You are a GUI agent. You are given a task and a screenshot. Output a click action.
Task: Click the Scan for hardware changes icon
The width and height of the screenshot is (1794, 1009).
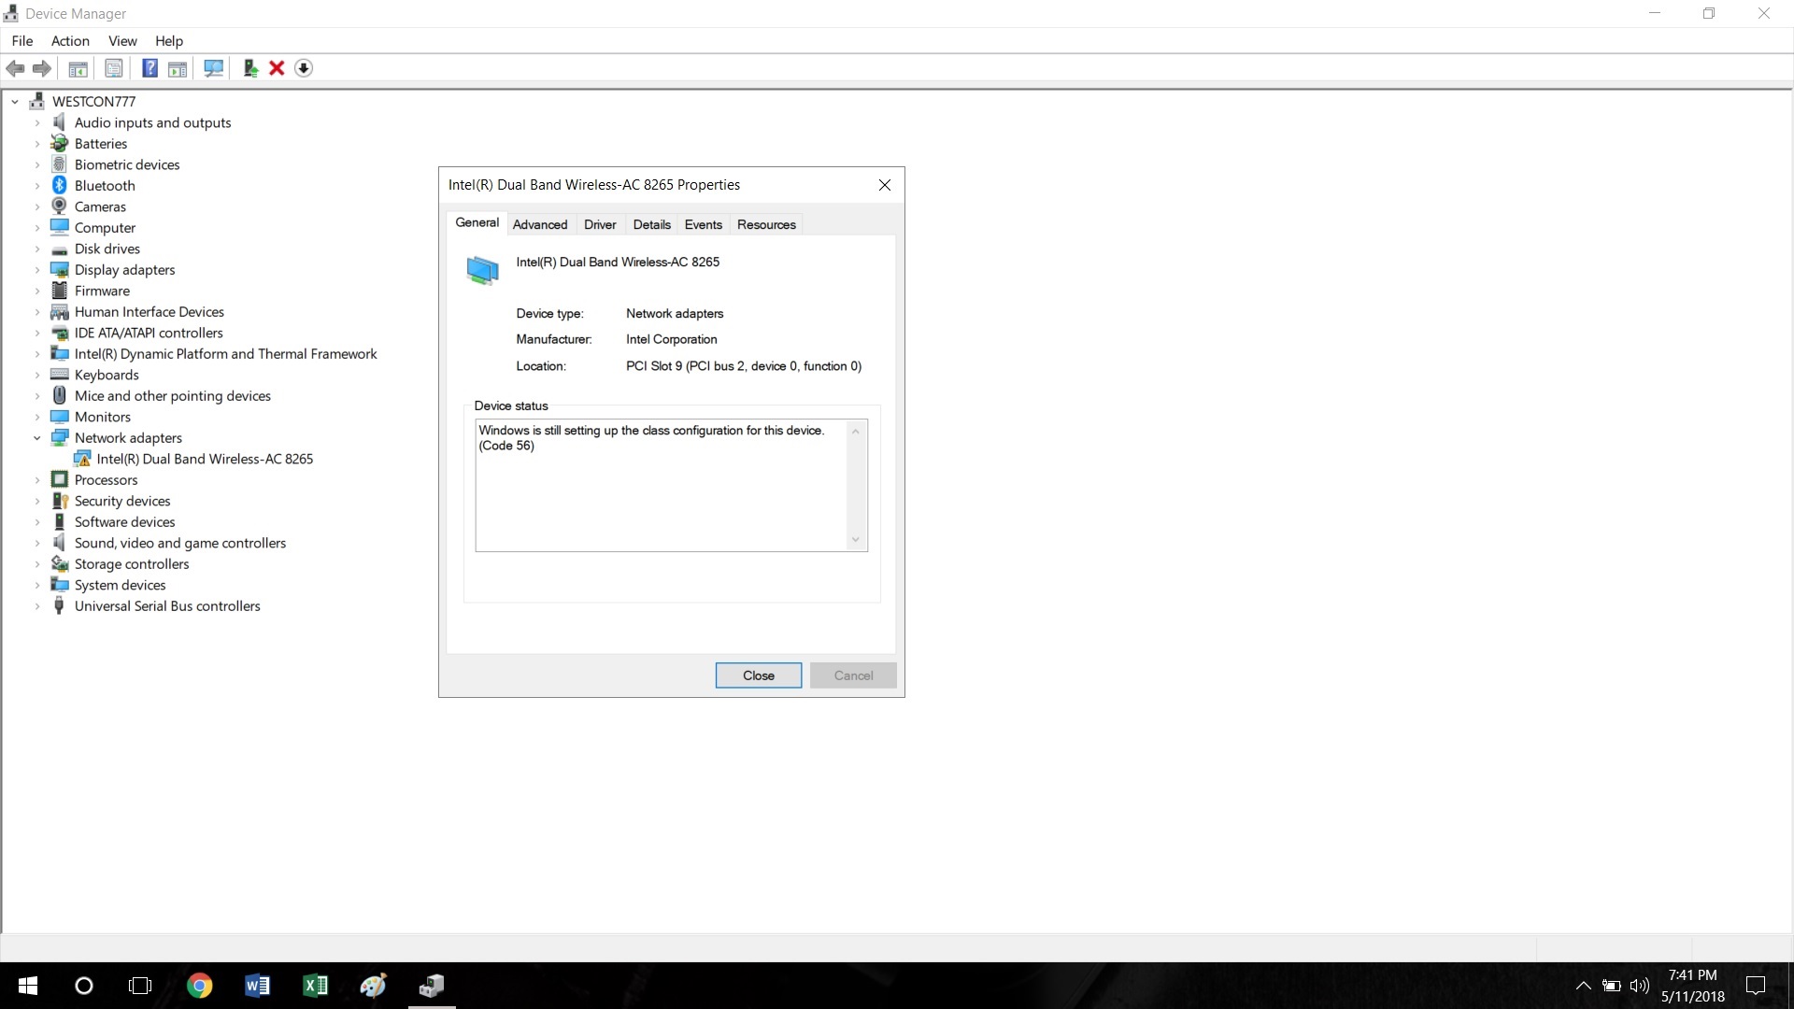click(x=214, y=68)
